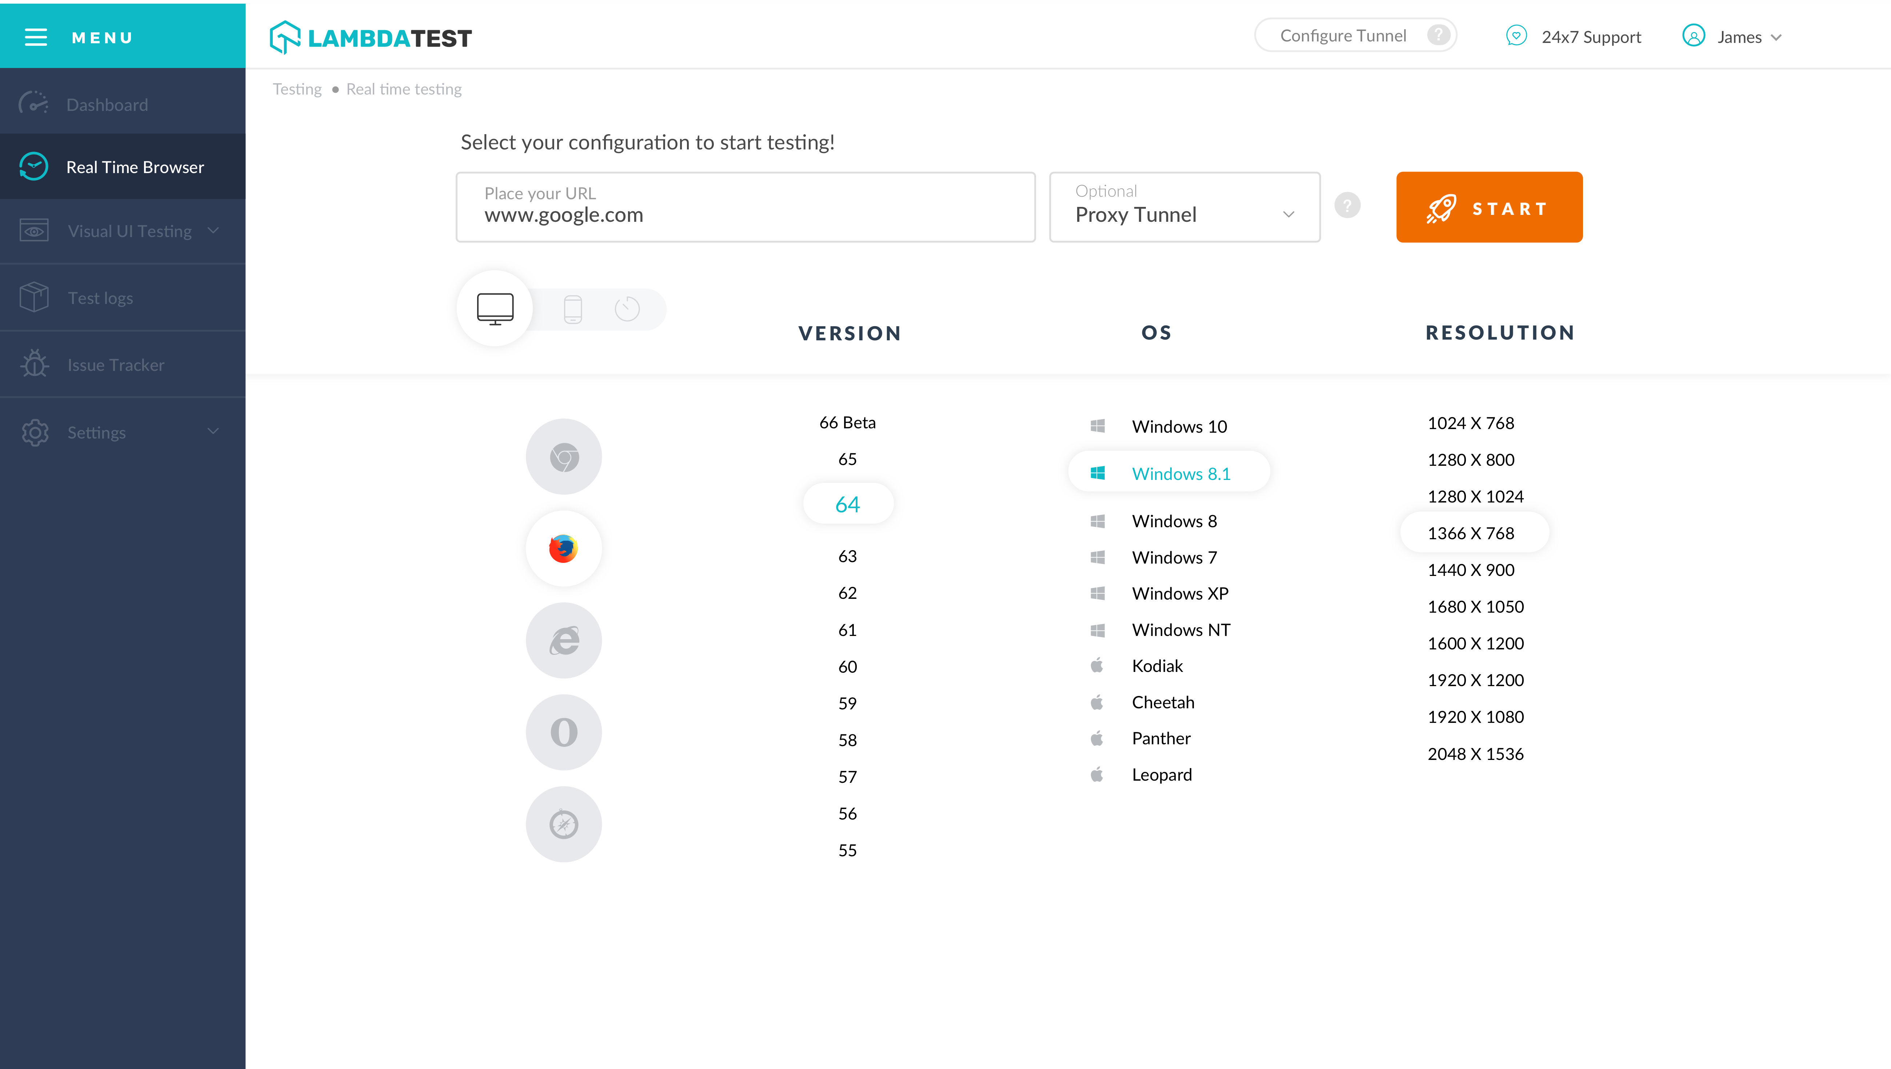Click the proxy tunnel help question mark
Screen dimensions: 1891x1069
click(x=1347, y=205)
